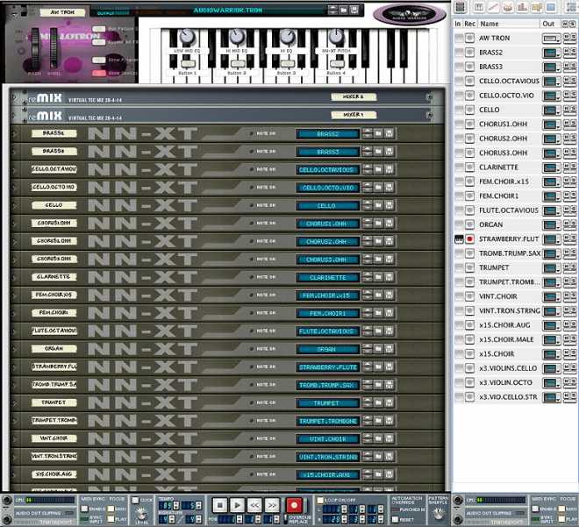This screenshot has height=527, width=579.
Task: Enable record button on ORGAN track
Action: click(x=469, y=224)
